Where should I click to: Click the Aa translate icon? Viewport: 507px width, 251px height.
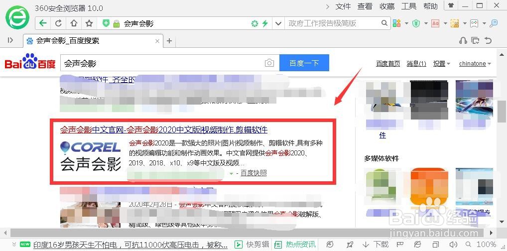[436, 23]
